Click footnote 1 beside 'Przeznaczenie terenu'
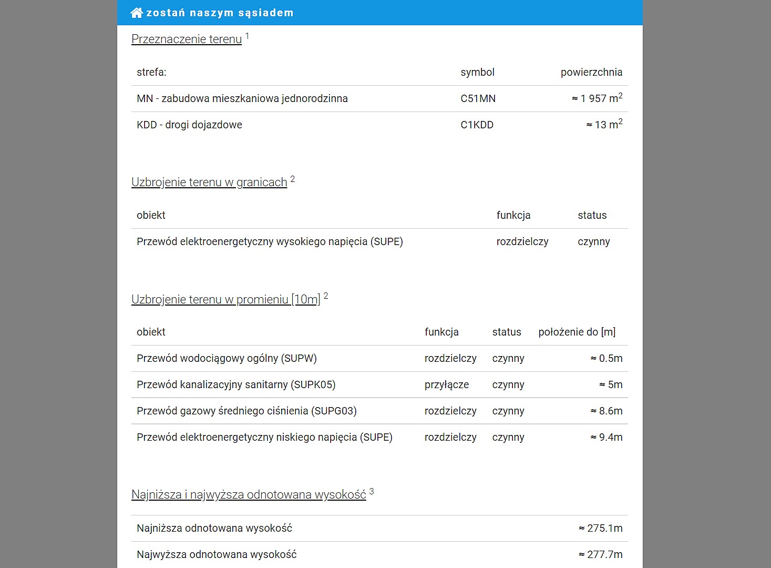The width and height of the screenshot is (771, 568). pos(247,36)
